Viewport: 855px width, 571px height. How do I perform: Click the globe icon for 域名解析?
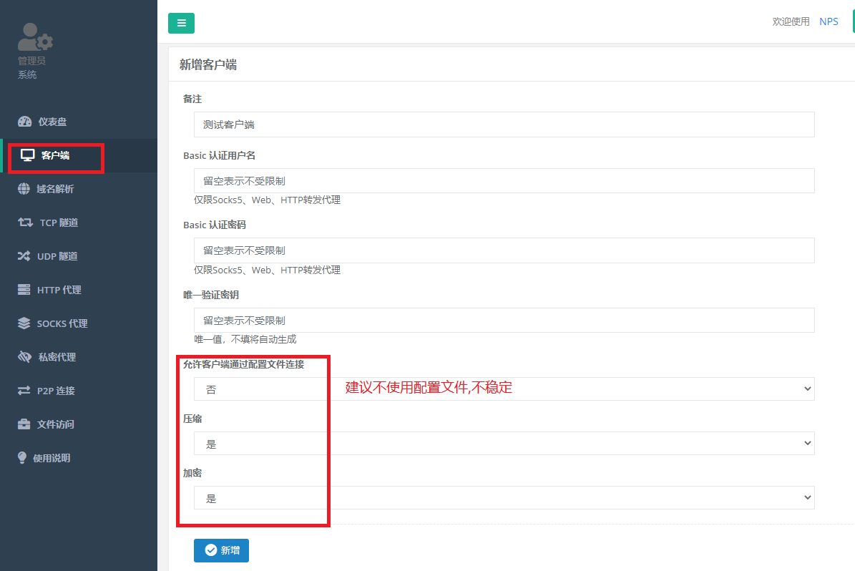(x=24, y=189)
